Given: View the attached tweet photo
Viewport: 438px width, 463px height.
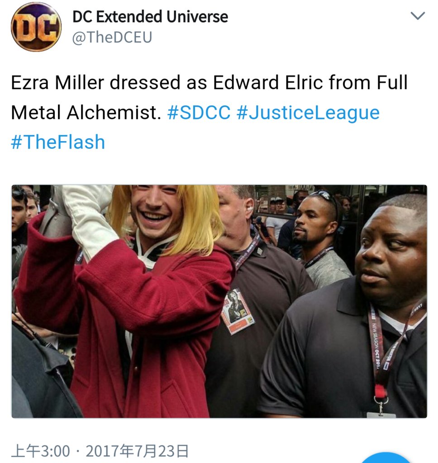Looking at the screenshot, I should [x=219, y=301].
